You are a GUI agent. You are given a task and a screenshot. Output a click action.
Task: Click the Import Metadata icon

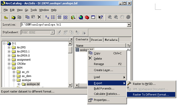click(78, 32)
